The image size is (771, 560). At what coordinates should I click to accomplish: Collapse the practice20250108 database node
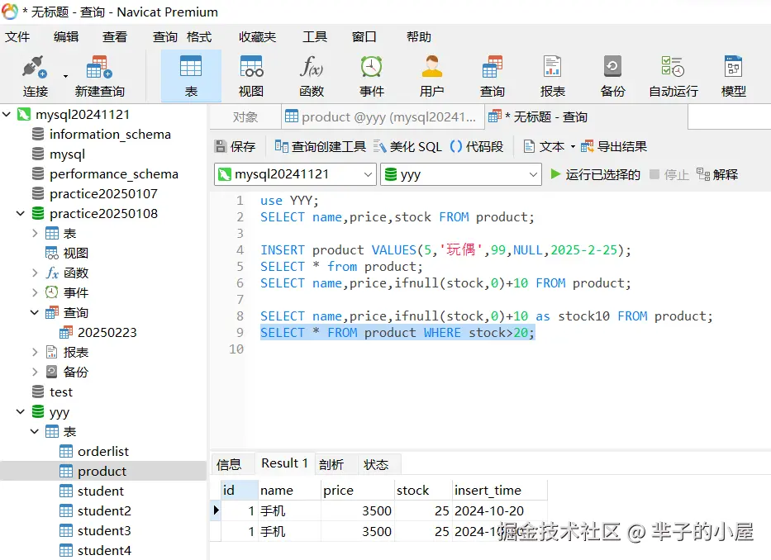point(21,213)
